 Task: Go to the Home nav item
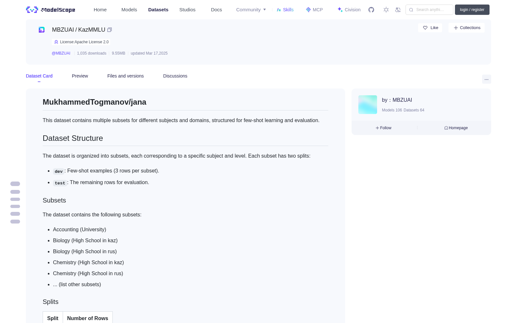100,10
